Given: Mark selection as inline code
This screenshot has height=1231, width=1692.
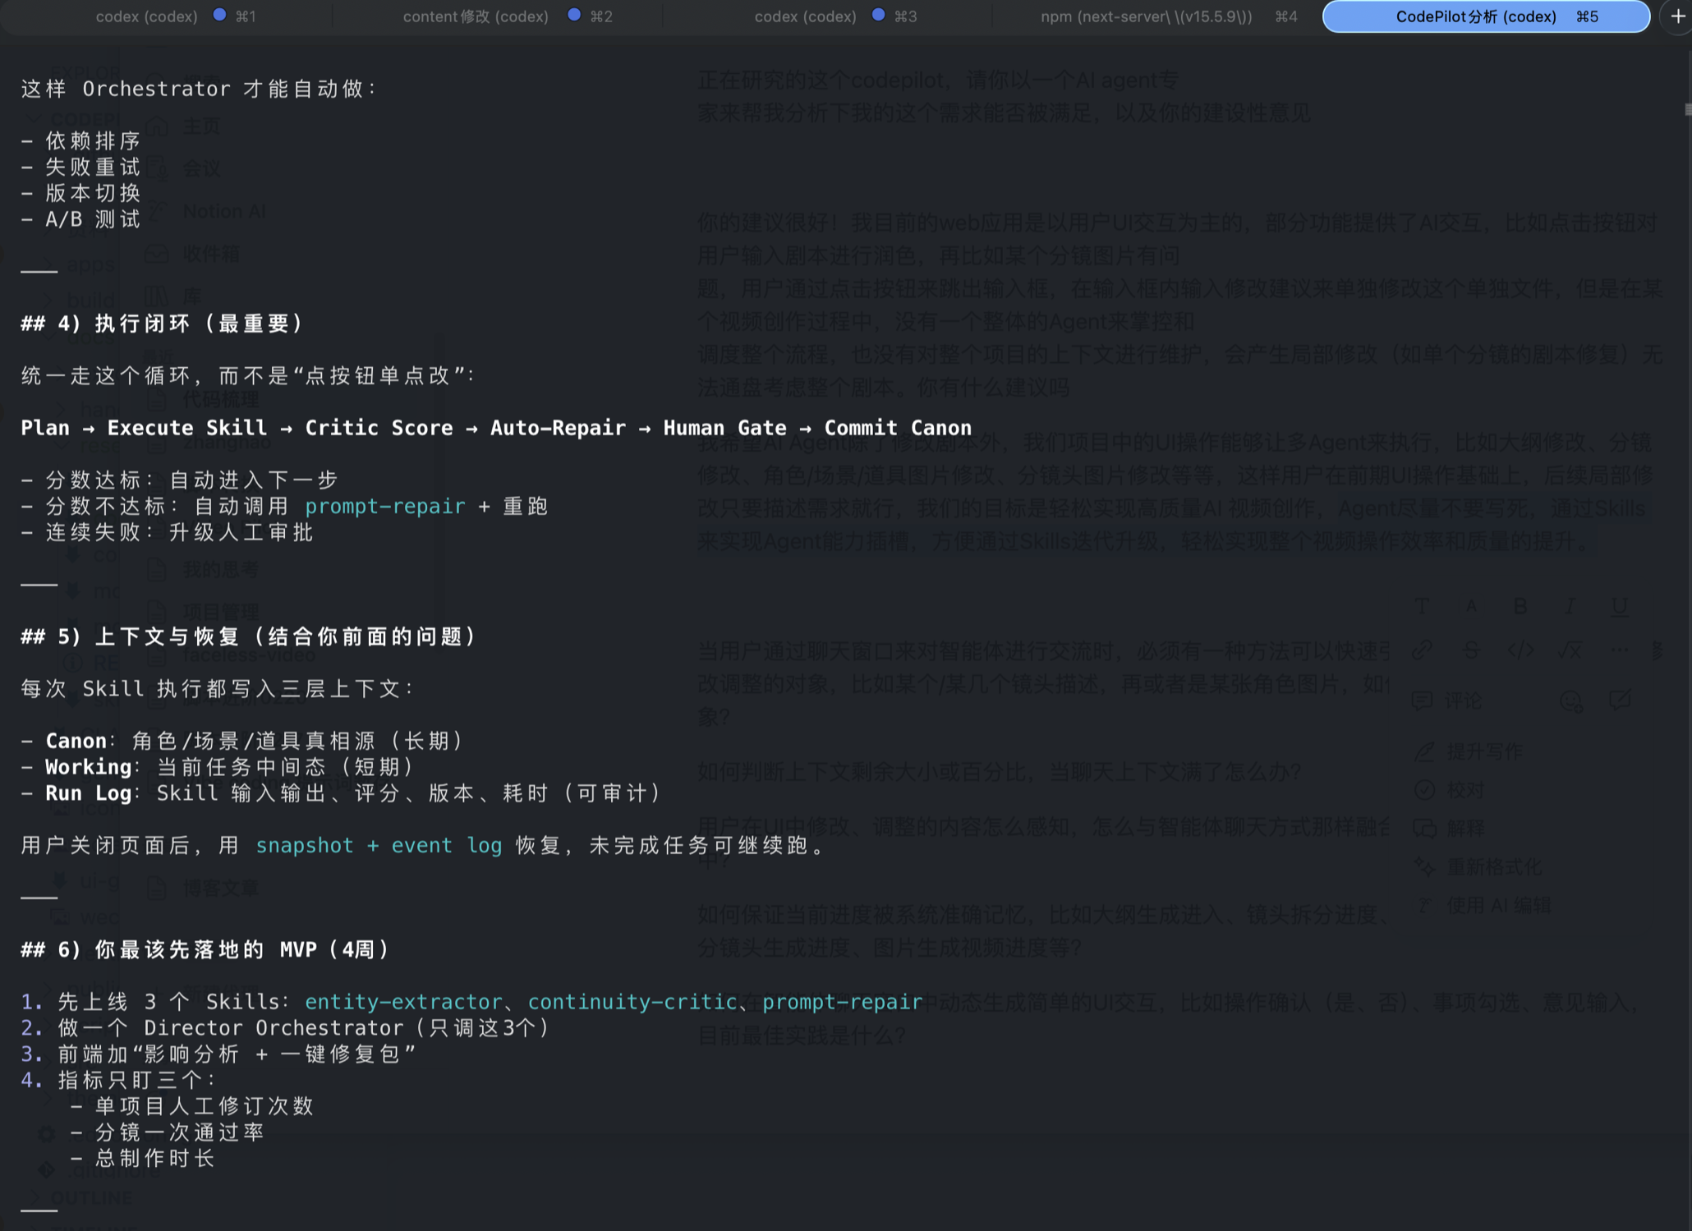Looking at the screenshot, I should pyautogui.click(x=1520, y=650).
